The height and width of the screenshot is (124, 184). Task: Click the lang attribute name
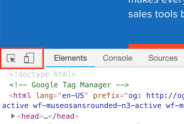point(44,95)
